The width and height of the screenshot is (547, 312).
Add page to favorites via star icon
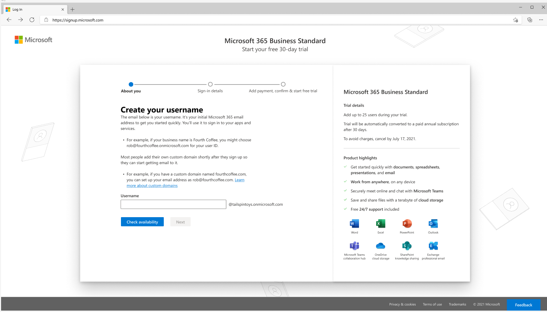coord(516,20)
